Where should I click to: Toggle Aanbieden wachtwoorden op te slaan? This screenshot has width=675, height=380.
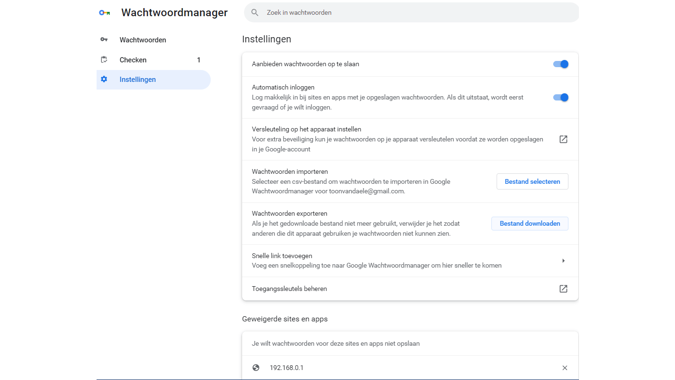pyautogui.click(x=561, y=64)
